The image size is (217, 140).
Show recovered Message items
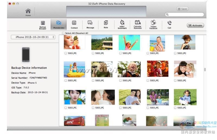point(90,25)
